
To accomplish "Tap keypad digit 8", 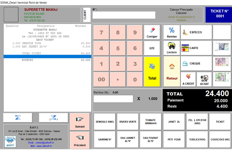I will (118, 32).
